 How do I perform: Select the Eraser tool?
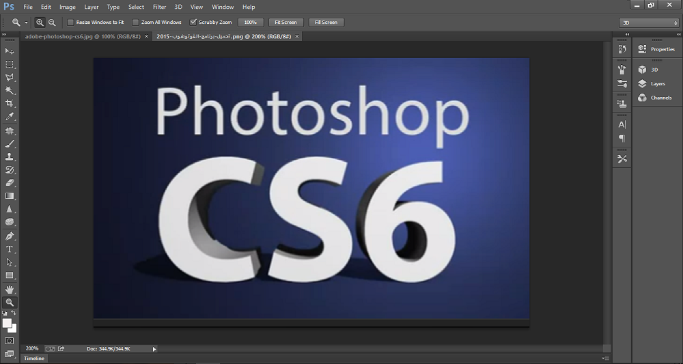pos(9,183)
